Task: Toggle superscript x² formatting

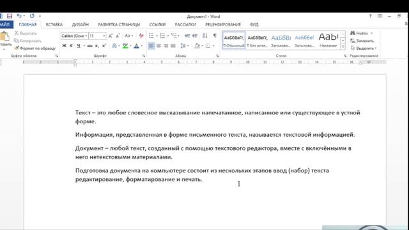Action: click(104, 46)
